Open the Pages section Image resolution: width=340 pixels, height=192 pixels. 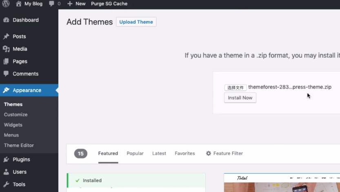coord(20,61)
